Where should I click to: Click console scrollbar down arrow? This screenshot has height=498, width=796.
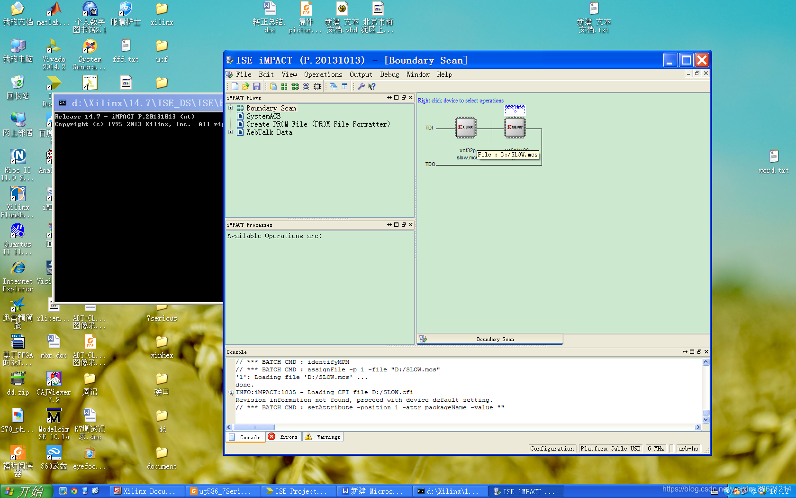(x=706, y=419)
